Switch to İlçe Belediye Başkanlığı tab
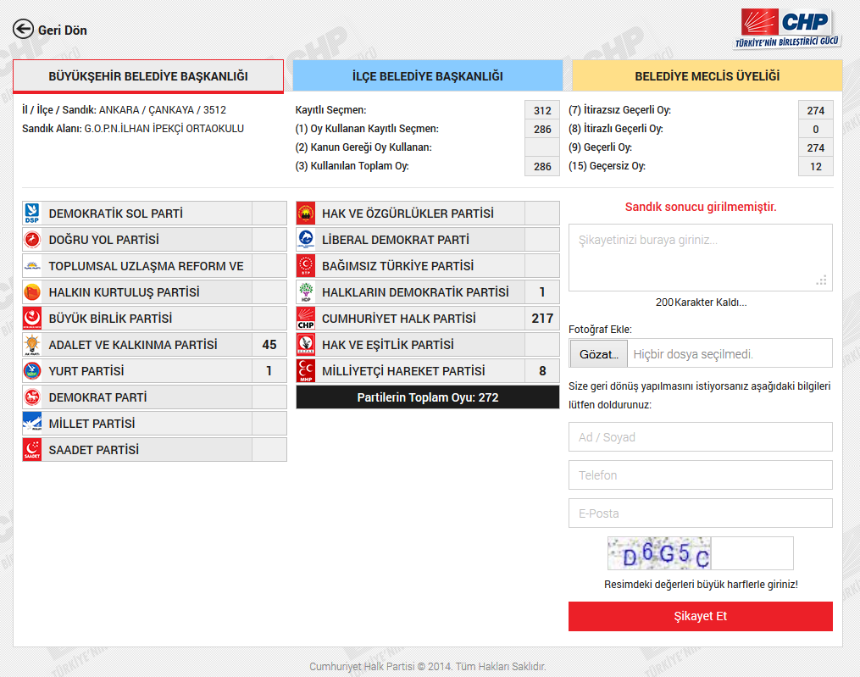This screenshot has height=677, width=860. pyautogui.click(x=427, y=75)
